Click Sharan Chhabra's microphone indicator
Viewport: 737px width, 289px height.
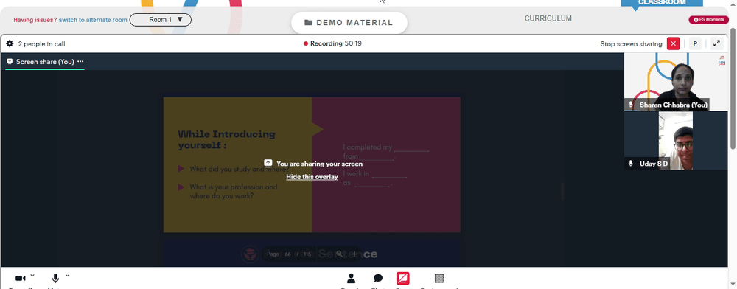(x=631, y=105)
